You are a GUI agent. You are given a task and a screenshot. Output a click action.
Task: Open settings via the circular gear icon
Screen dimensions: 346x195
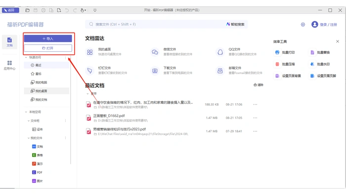(303, 25)
